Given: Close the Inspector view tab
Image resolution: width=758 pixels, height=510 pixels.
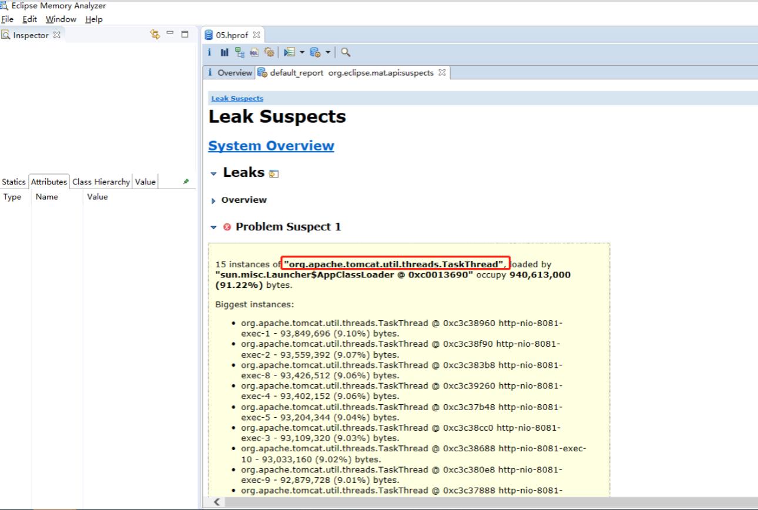Looking at the screenshot, I should [x=58, y=35].
